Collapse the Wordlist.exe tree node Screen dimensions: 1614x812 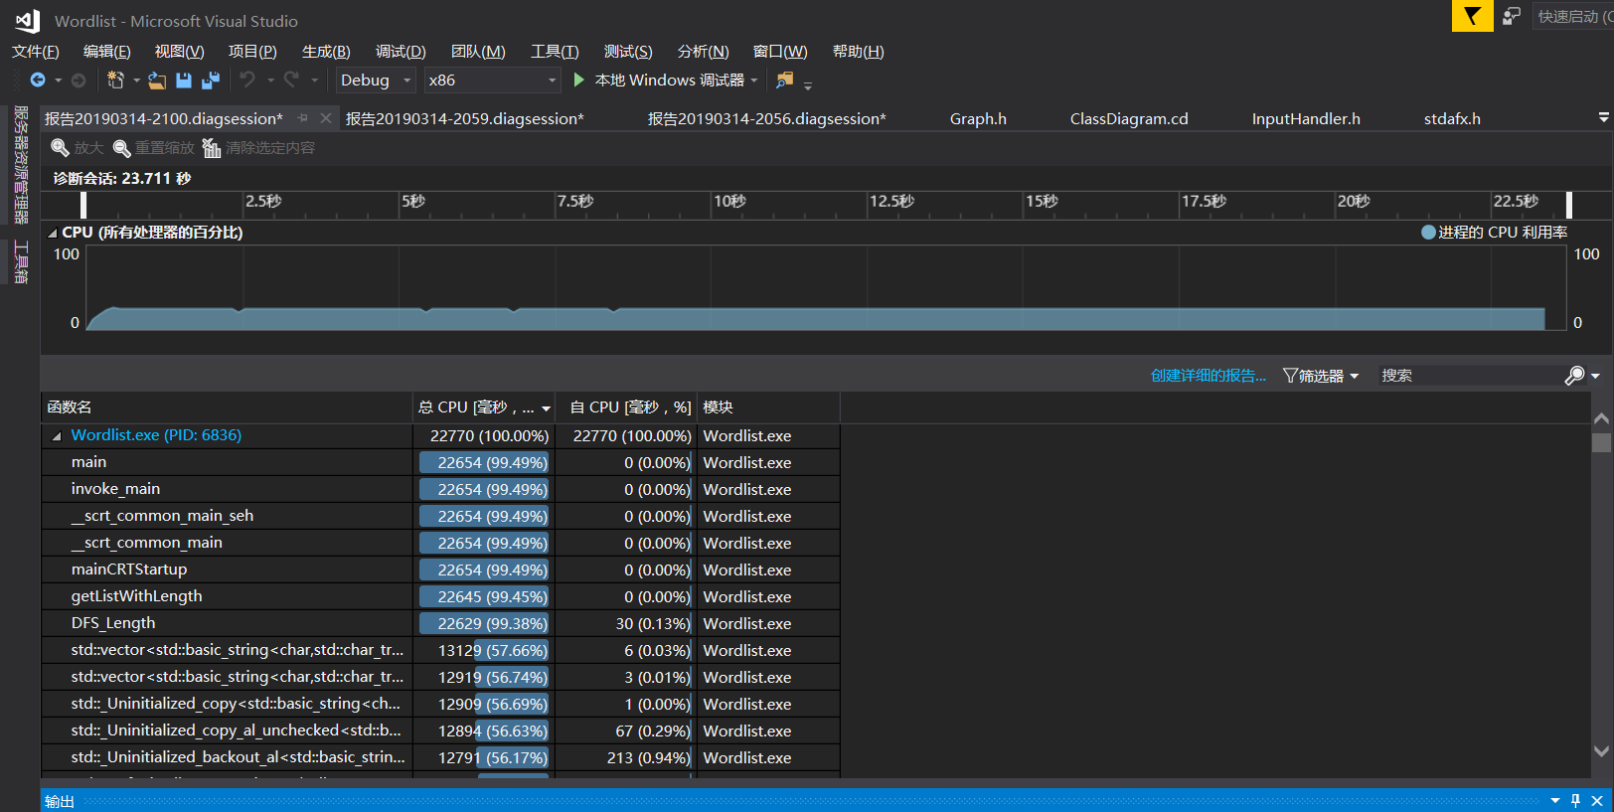pyautogui.click(x=57, y=435)
